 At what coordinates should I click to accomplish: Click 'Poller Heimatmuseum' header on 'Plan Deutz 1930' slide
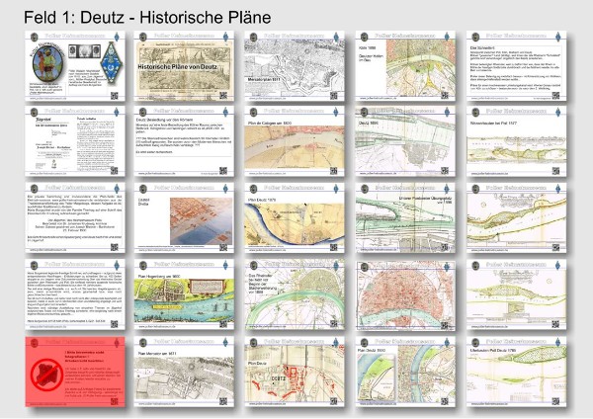[404, 342]
